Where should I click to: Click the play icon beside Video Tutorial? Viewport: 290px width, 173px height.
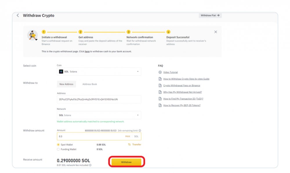click(160, 72)
